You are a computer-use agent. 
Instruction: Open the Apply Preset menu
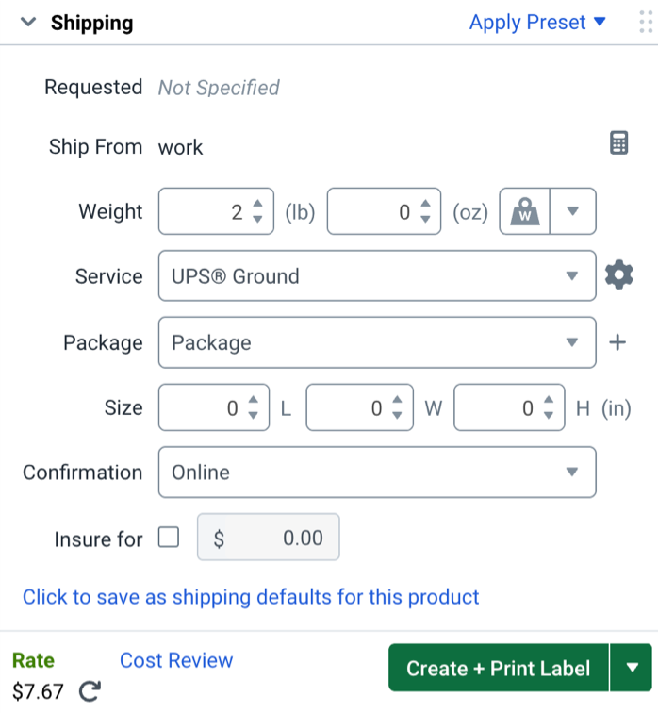[537, 22]
